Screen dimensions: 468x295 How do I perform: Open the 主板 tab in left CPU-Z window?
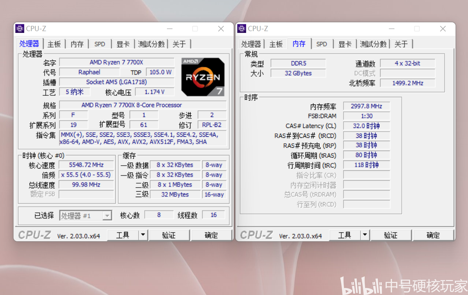54,44
